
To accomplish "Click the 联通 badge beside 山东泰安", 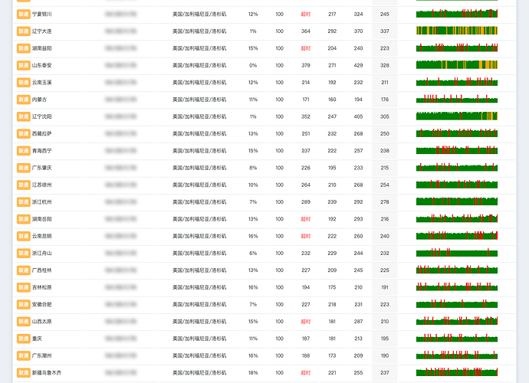I will pos(23,65).
